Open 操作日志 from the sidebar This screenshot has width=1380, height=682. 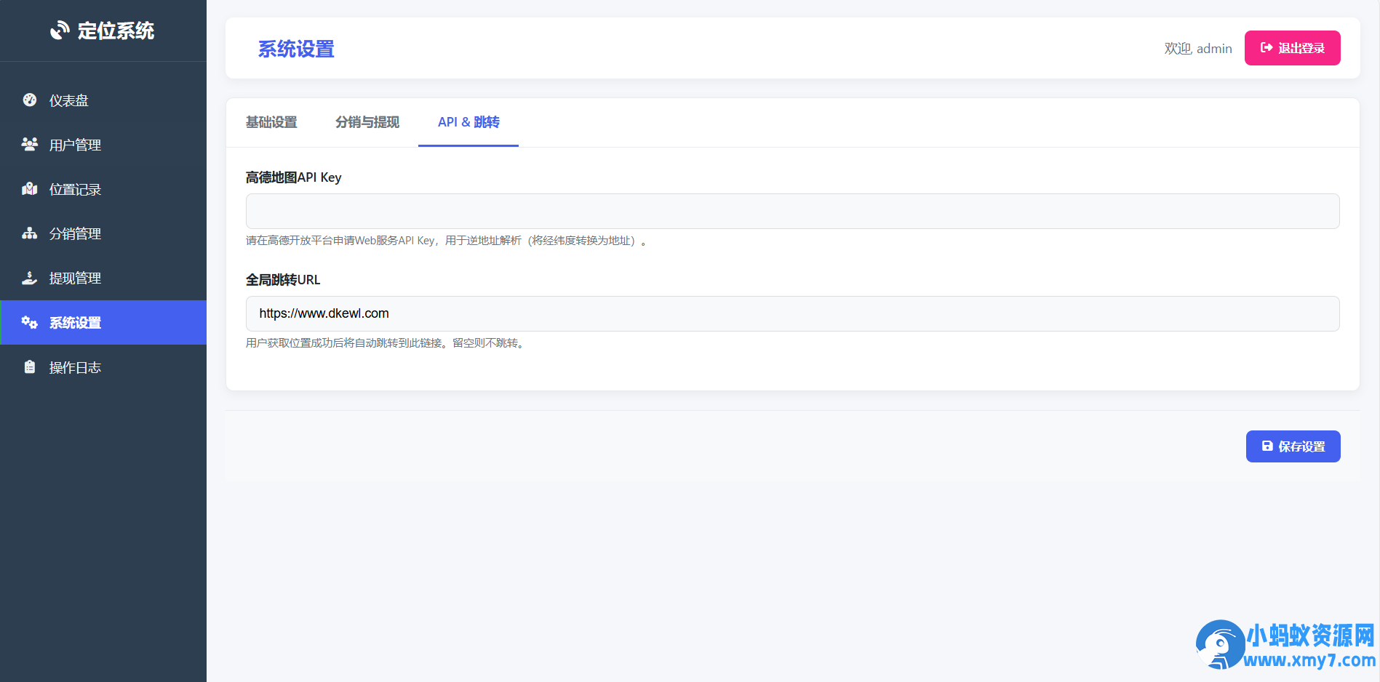point(75,367)
